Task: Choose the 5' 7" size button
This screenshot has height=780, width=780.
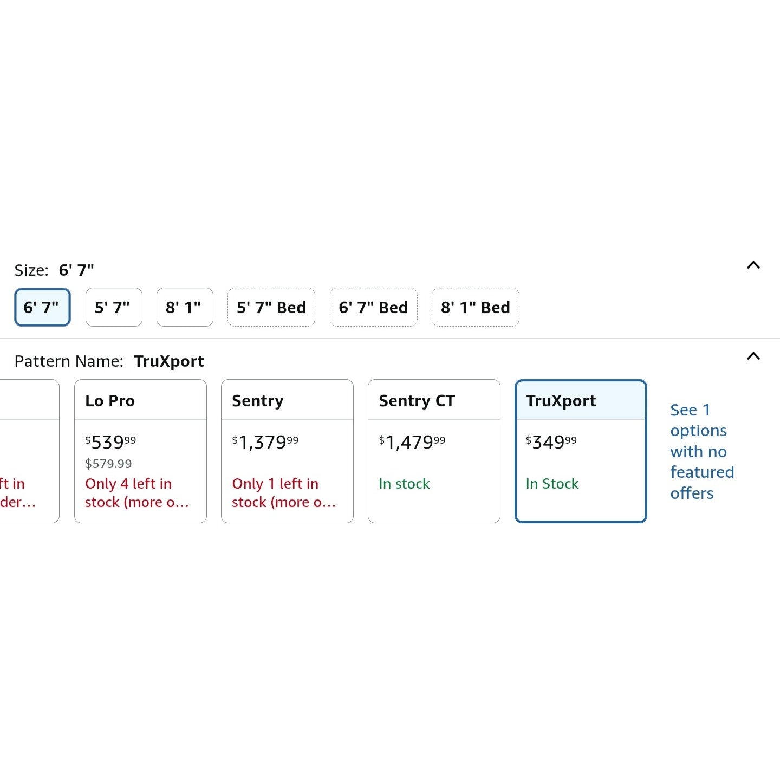Action: pos(114,307)
